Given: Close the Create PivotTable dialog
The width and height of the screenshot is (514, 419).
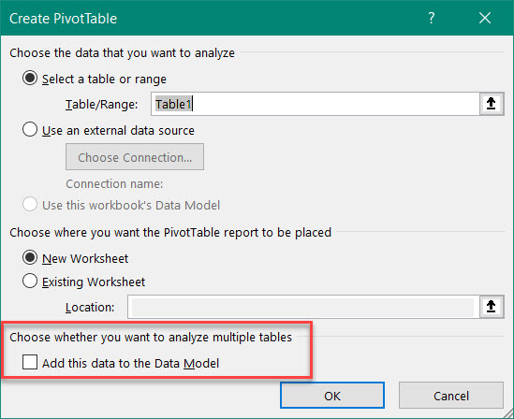Looking at the screenshot, I should (485, 18).
